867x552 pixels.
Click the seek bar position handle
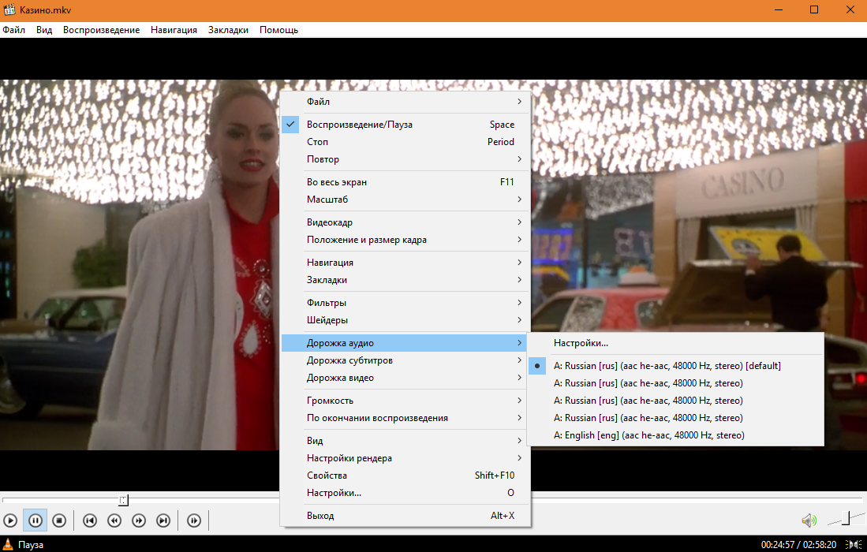point(124,500)
